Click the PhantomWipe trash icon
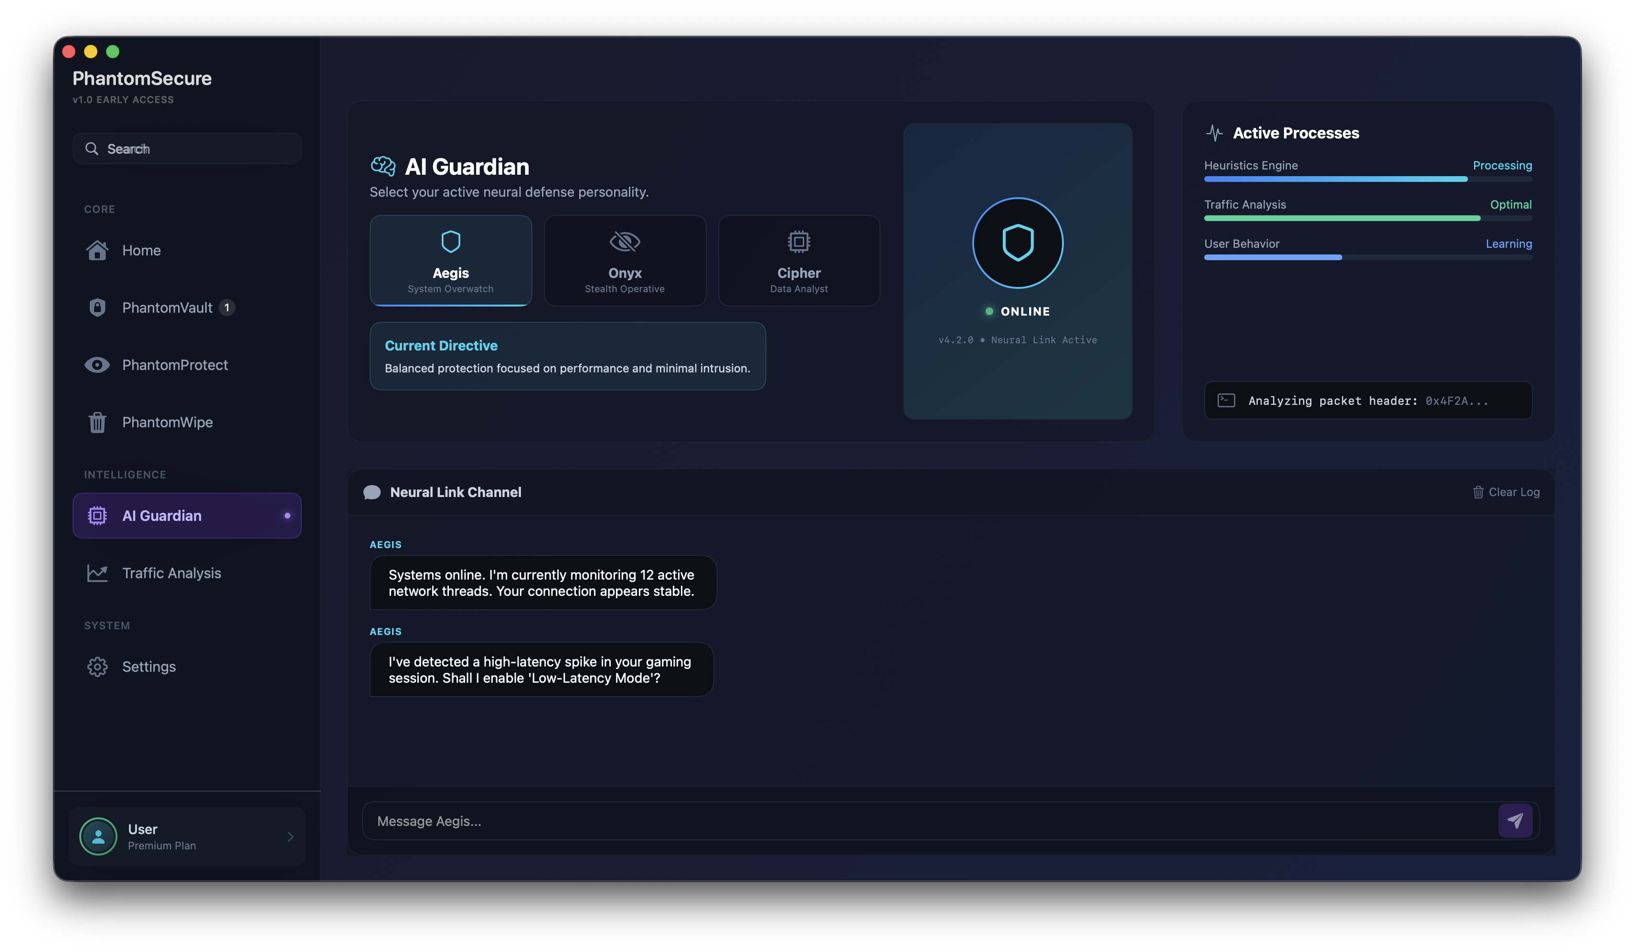The image size is (1635, 952). 97,422
